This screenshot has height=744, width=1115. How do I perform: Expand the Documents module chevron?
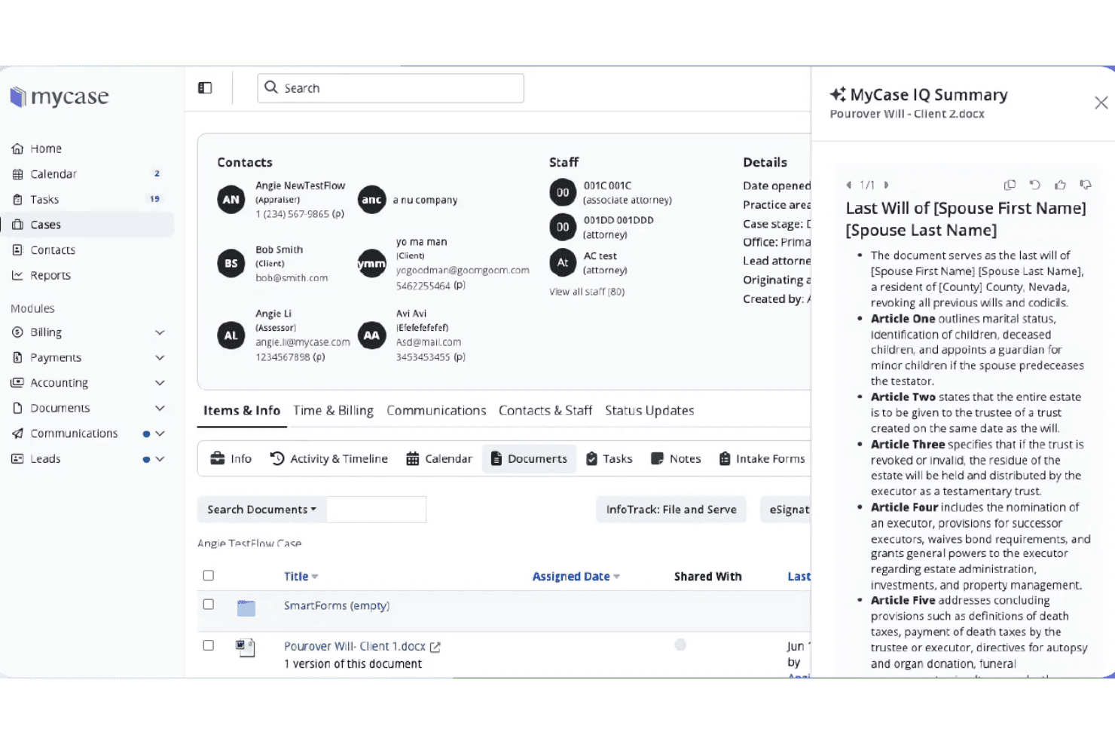click(160, 408)
